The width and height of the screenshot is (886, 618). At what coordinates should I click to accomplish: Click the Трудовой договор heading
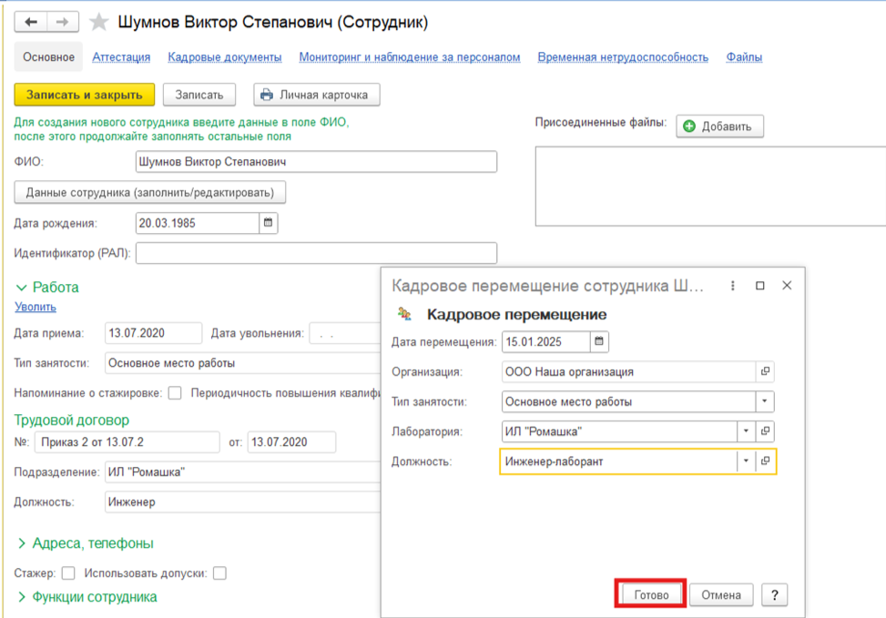click(x=72, y=420)
